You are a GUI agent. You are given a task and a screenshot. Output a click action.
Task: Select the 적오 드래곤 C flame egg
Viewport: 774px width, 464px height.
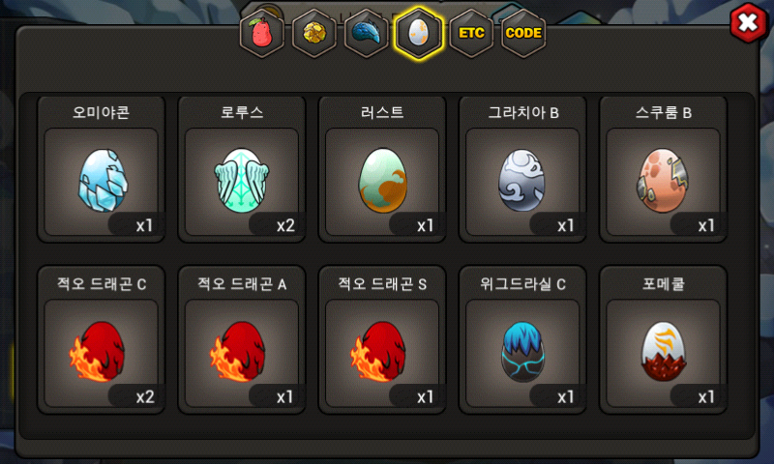coord(102,340)
